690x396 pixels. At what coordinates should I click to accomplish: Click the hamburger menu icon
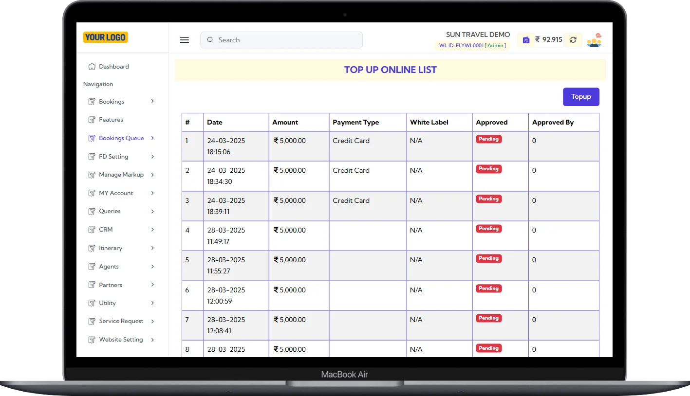click(185, 40)
